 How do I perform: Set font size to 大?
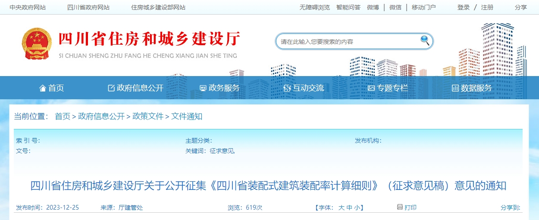[341, 208]
